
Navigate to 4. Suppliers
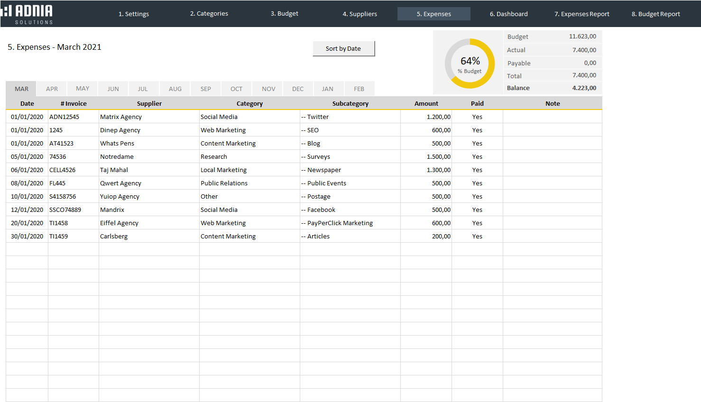[360, 14]
